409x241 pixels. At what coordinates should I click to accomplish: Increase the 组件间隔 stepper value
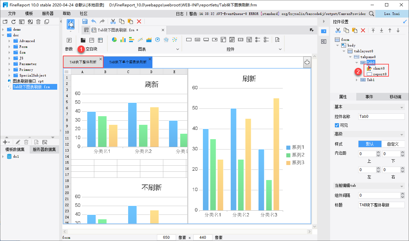click(x=402, y=193)
